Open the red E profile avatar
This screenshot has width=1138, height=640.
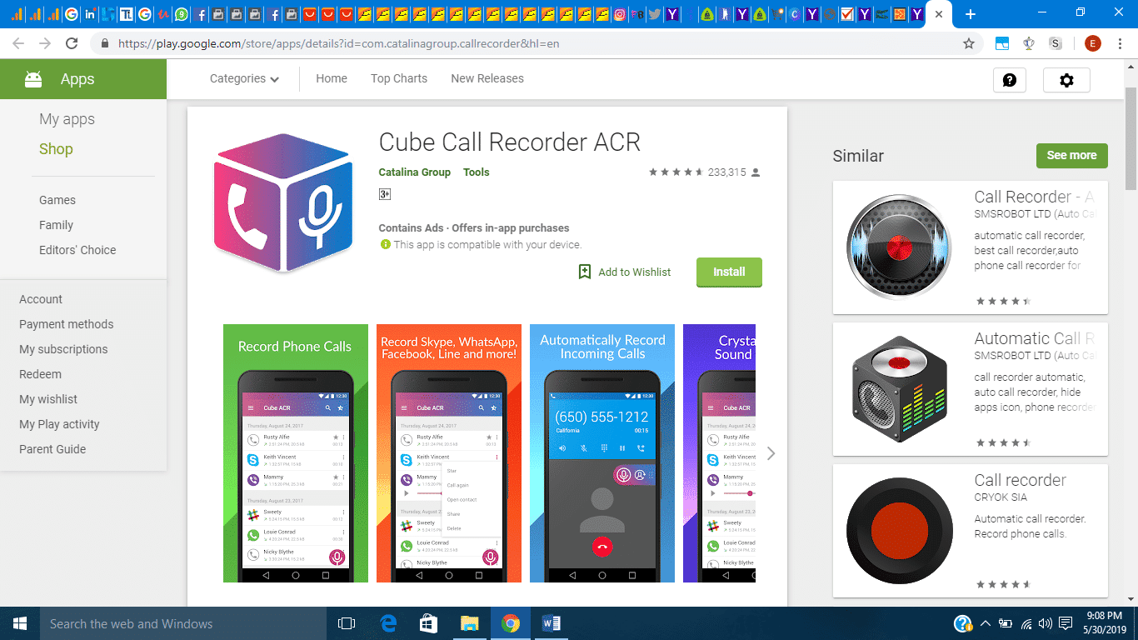point(1093,43)
